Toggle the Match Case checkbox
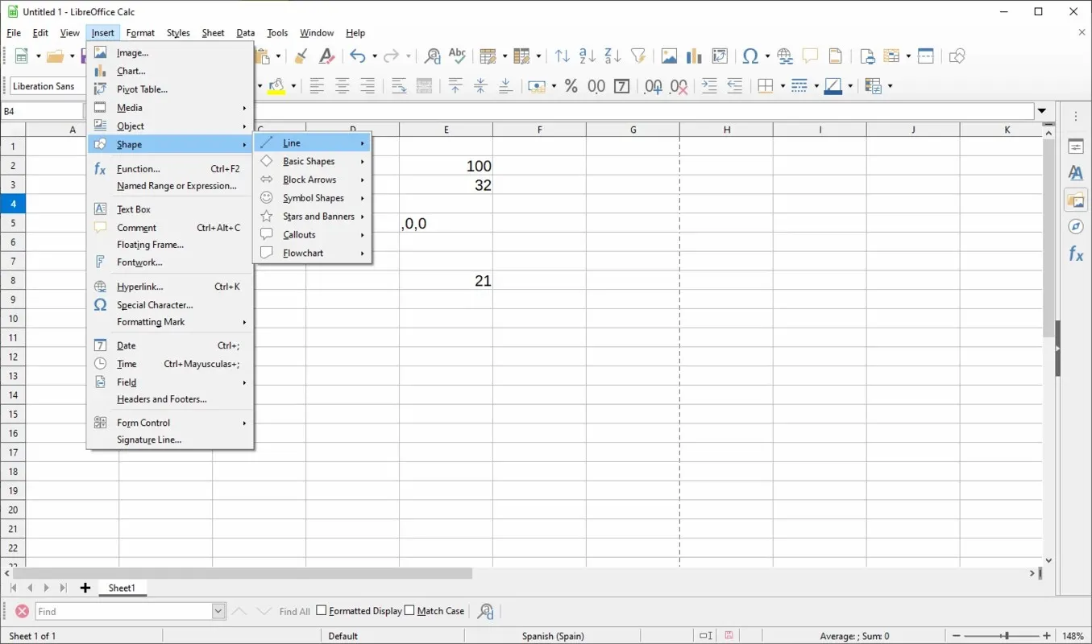 [x=409, y=611]
